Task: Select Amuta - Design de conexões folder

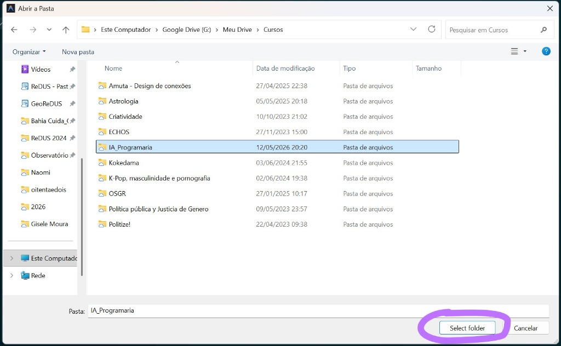Action: point(150,86)
